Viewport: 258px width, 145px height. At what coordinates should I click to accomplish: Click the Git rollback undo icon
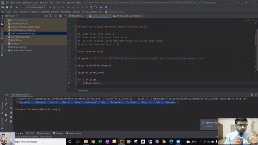[96, 7]
